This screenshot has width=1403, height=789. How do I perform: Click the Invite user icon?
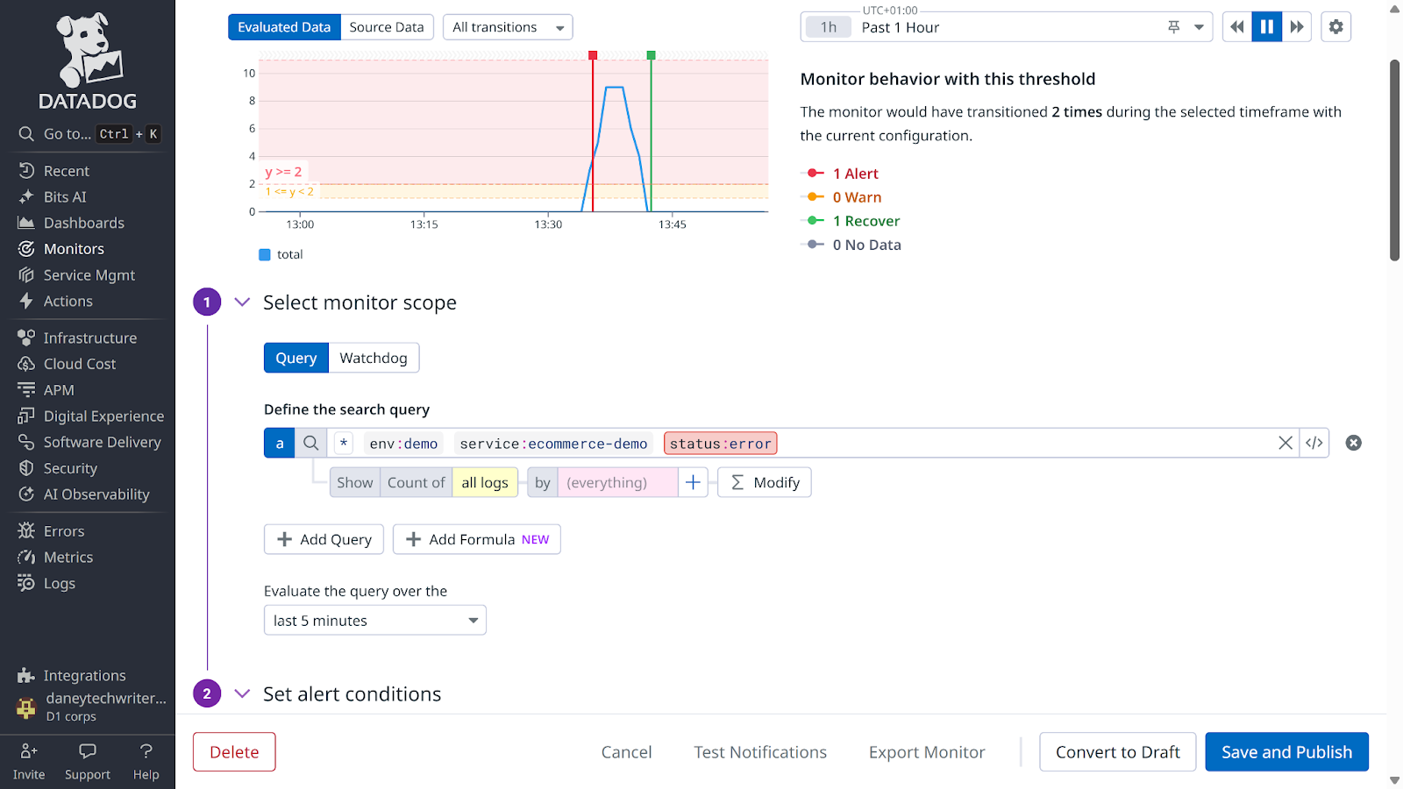tap(29, 750)
